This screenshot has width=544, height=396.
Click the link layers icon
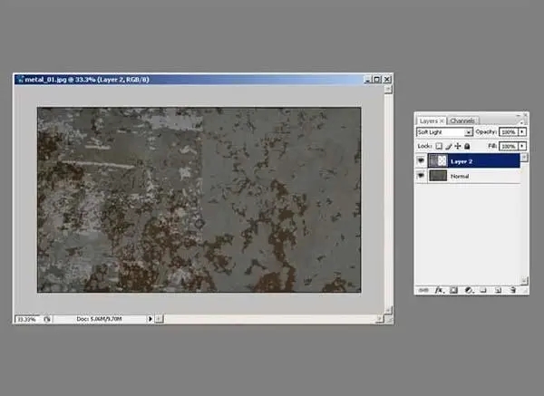tap(423, 290)
